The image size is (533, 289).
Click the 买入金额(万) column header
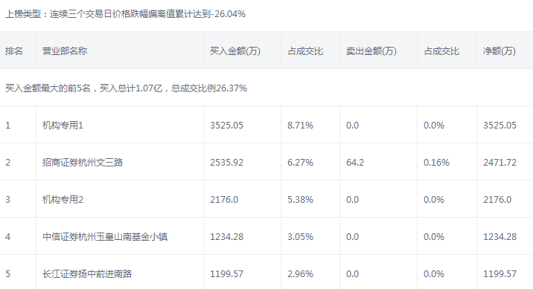(x=235, y=51)
